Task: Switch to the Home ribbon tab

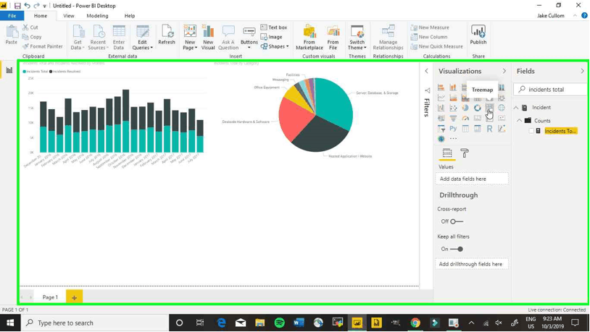Action: coord(41,16)
